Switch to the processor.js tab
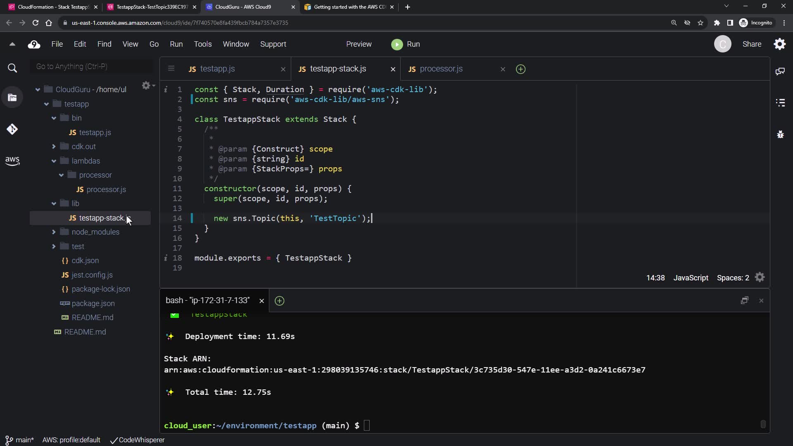The image size is (793, 446). (441, 69)
